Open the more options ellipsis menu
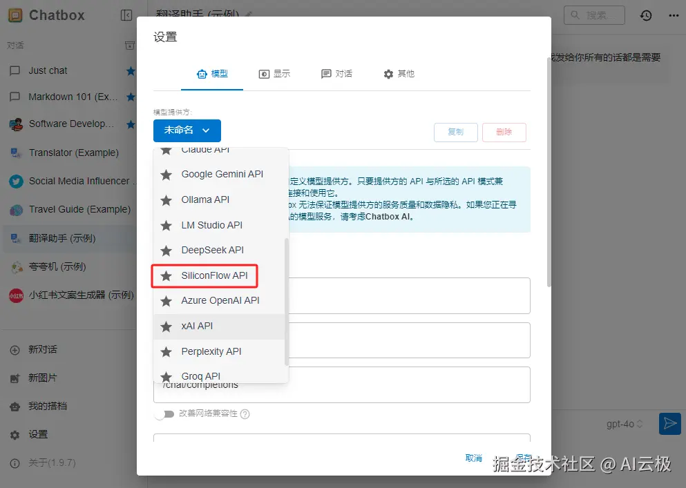 674,15
